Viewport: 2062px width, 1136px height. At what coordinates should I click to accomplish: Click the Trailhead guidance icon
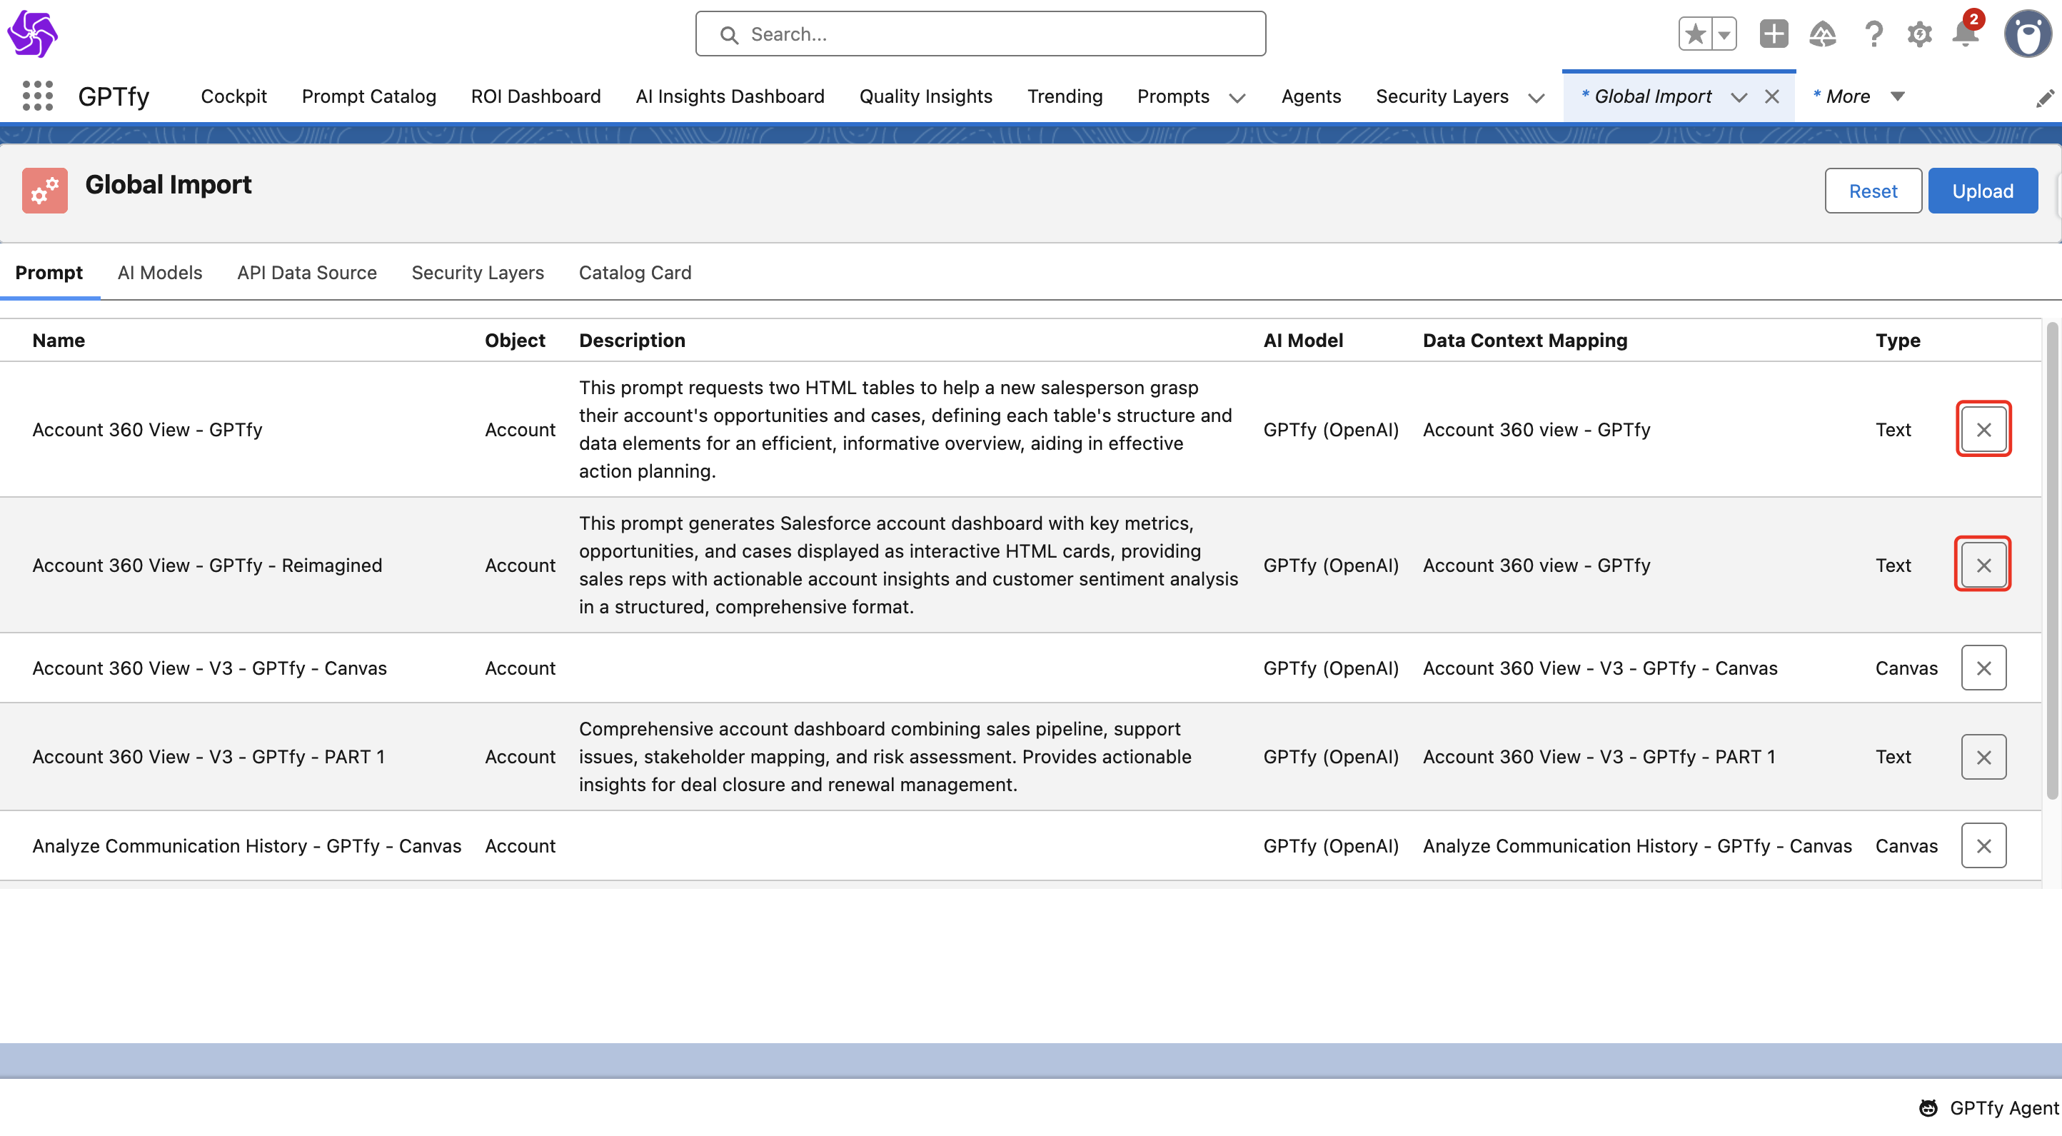[1823, 34]
